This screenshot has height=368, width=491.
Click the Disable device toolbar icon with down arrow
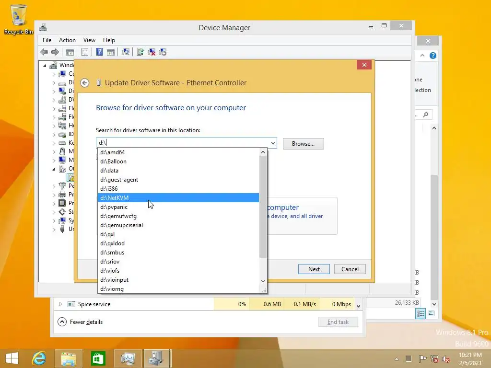(x=163, y=52)
